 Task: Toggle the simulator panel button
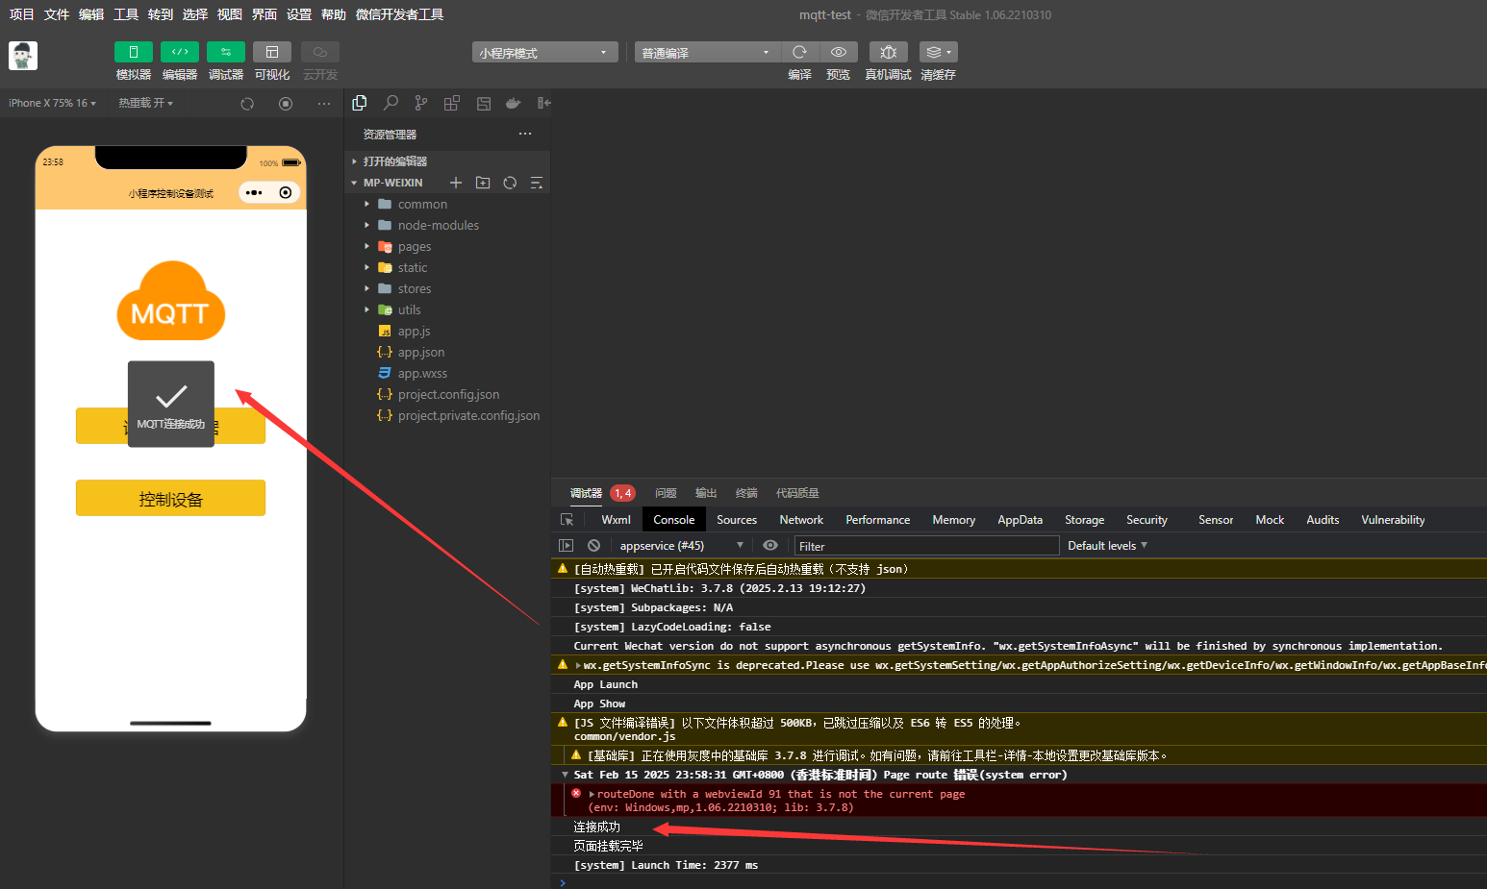click(x=134, y=52)
